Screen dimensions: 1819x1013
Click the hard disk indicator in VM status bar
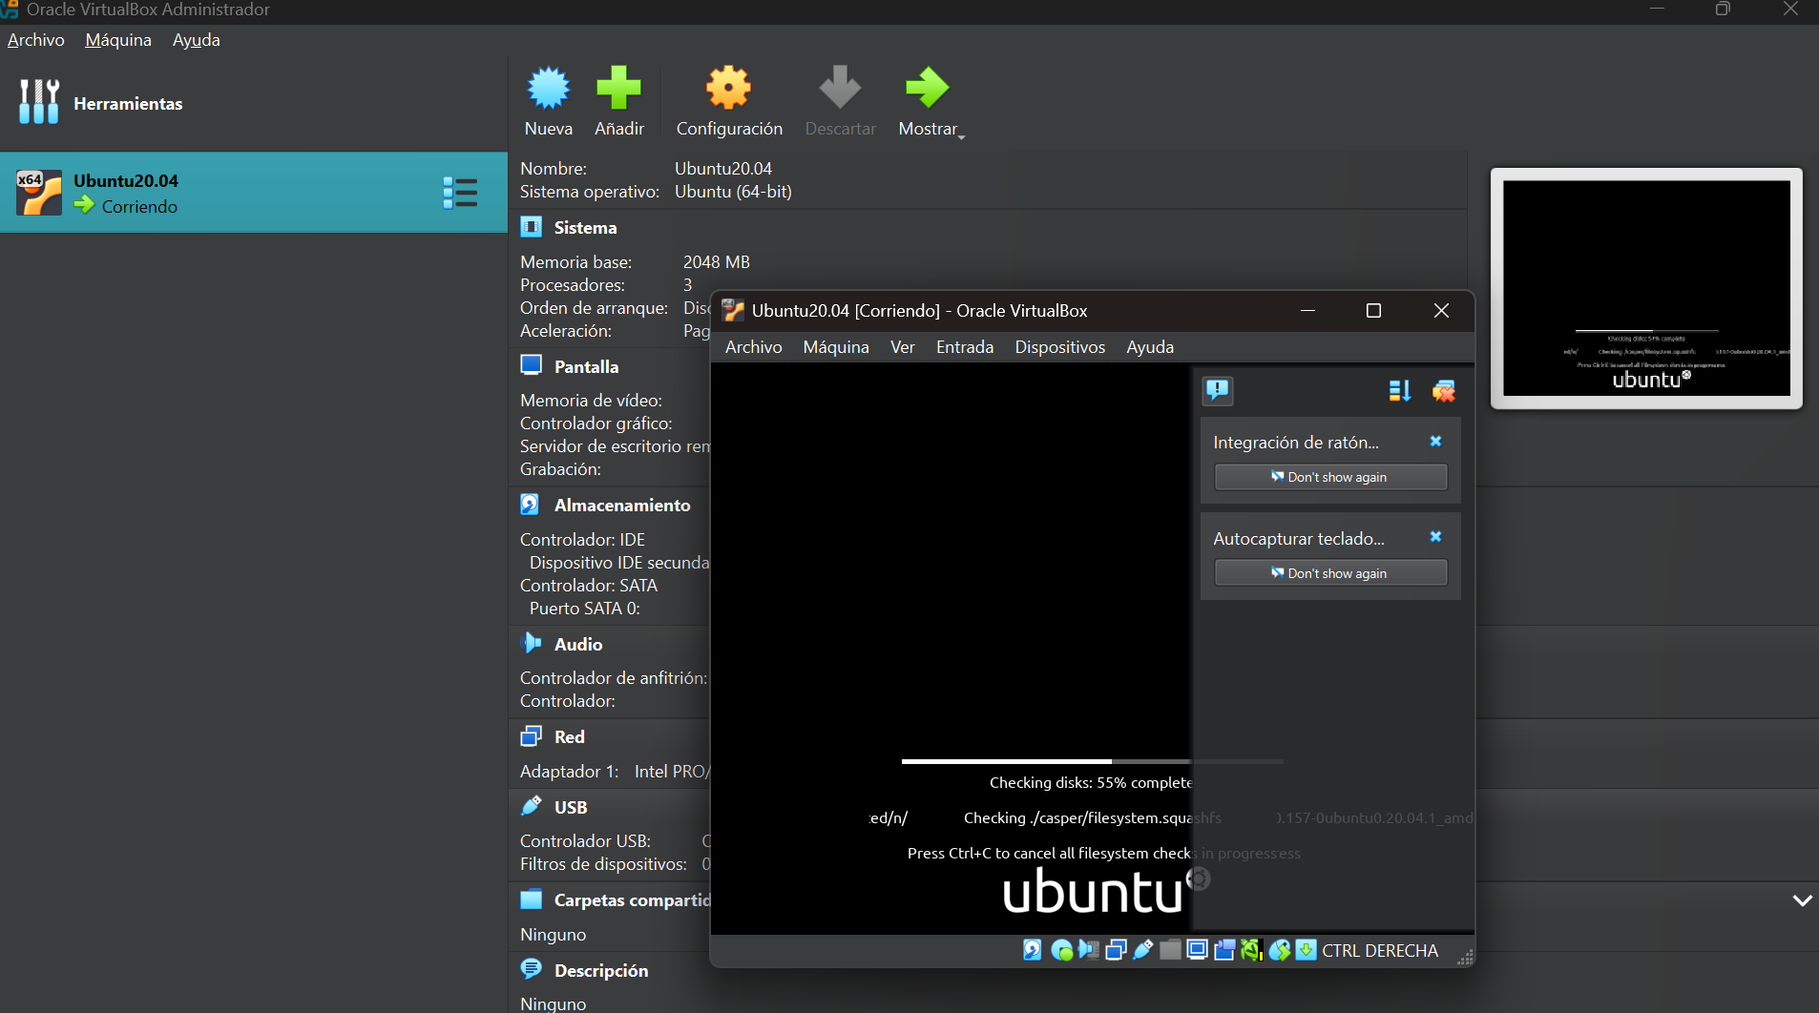pyautogui.click(x=1032, y=950)
